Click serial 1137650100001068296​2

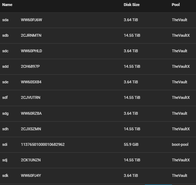tap(43, 144)
